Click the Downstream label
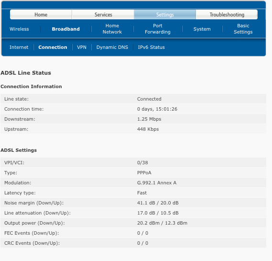The height and width of the screenshot is (261, 272). point(20,119)
